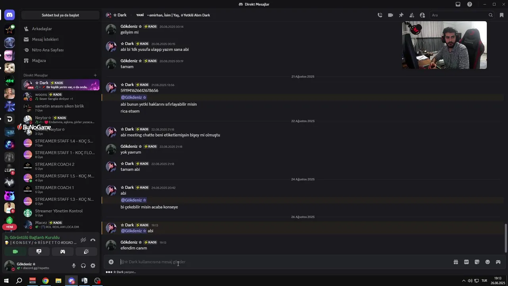Start a voice call with Dark

(380, 15)
